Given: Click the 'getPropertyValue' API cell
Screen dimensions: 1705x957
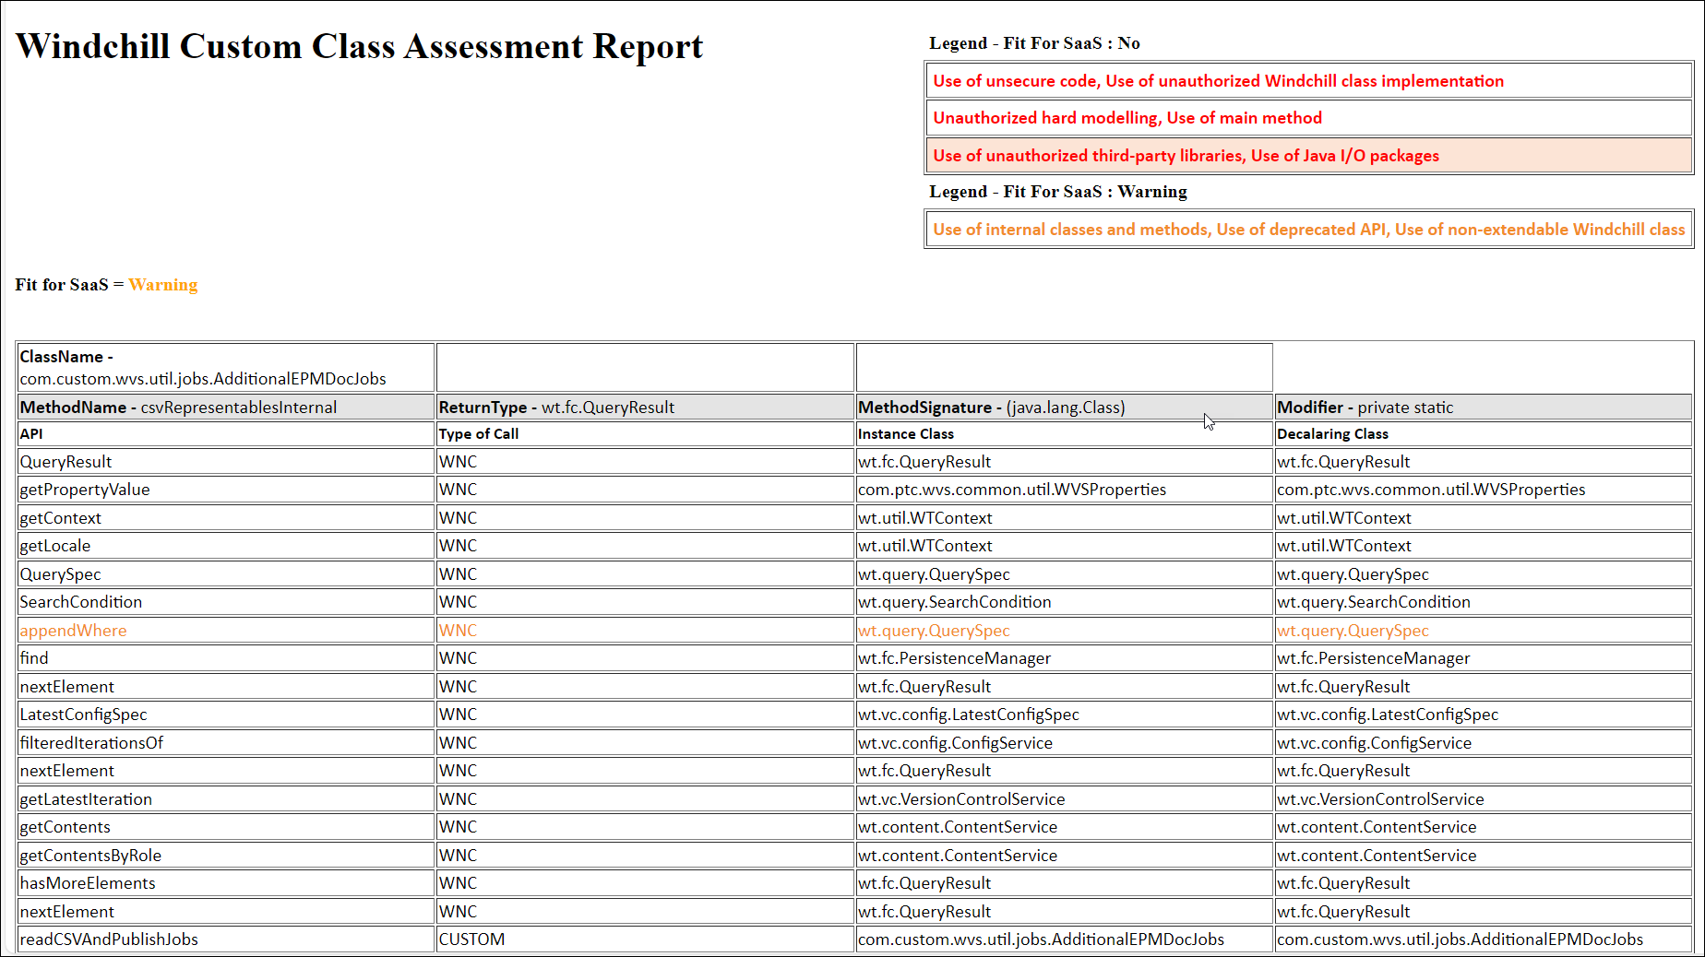Looking at the screenshot, I should pos(226,490).
